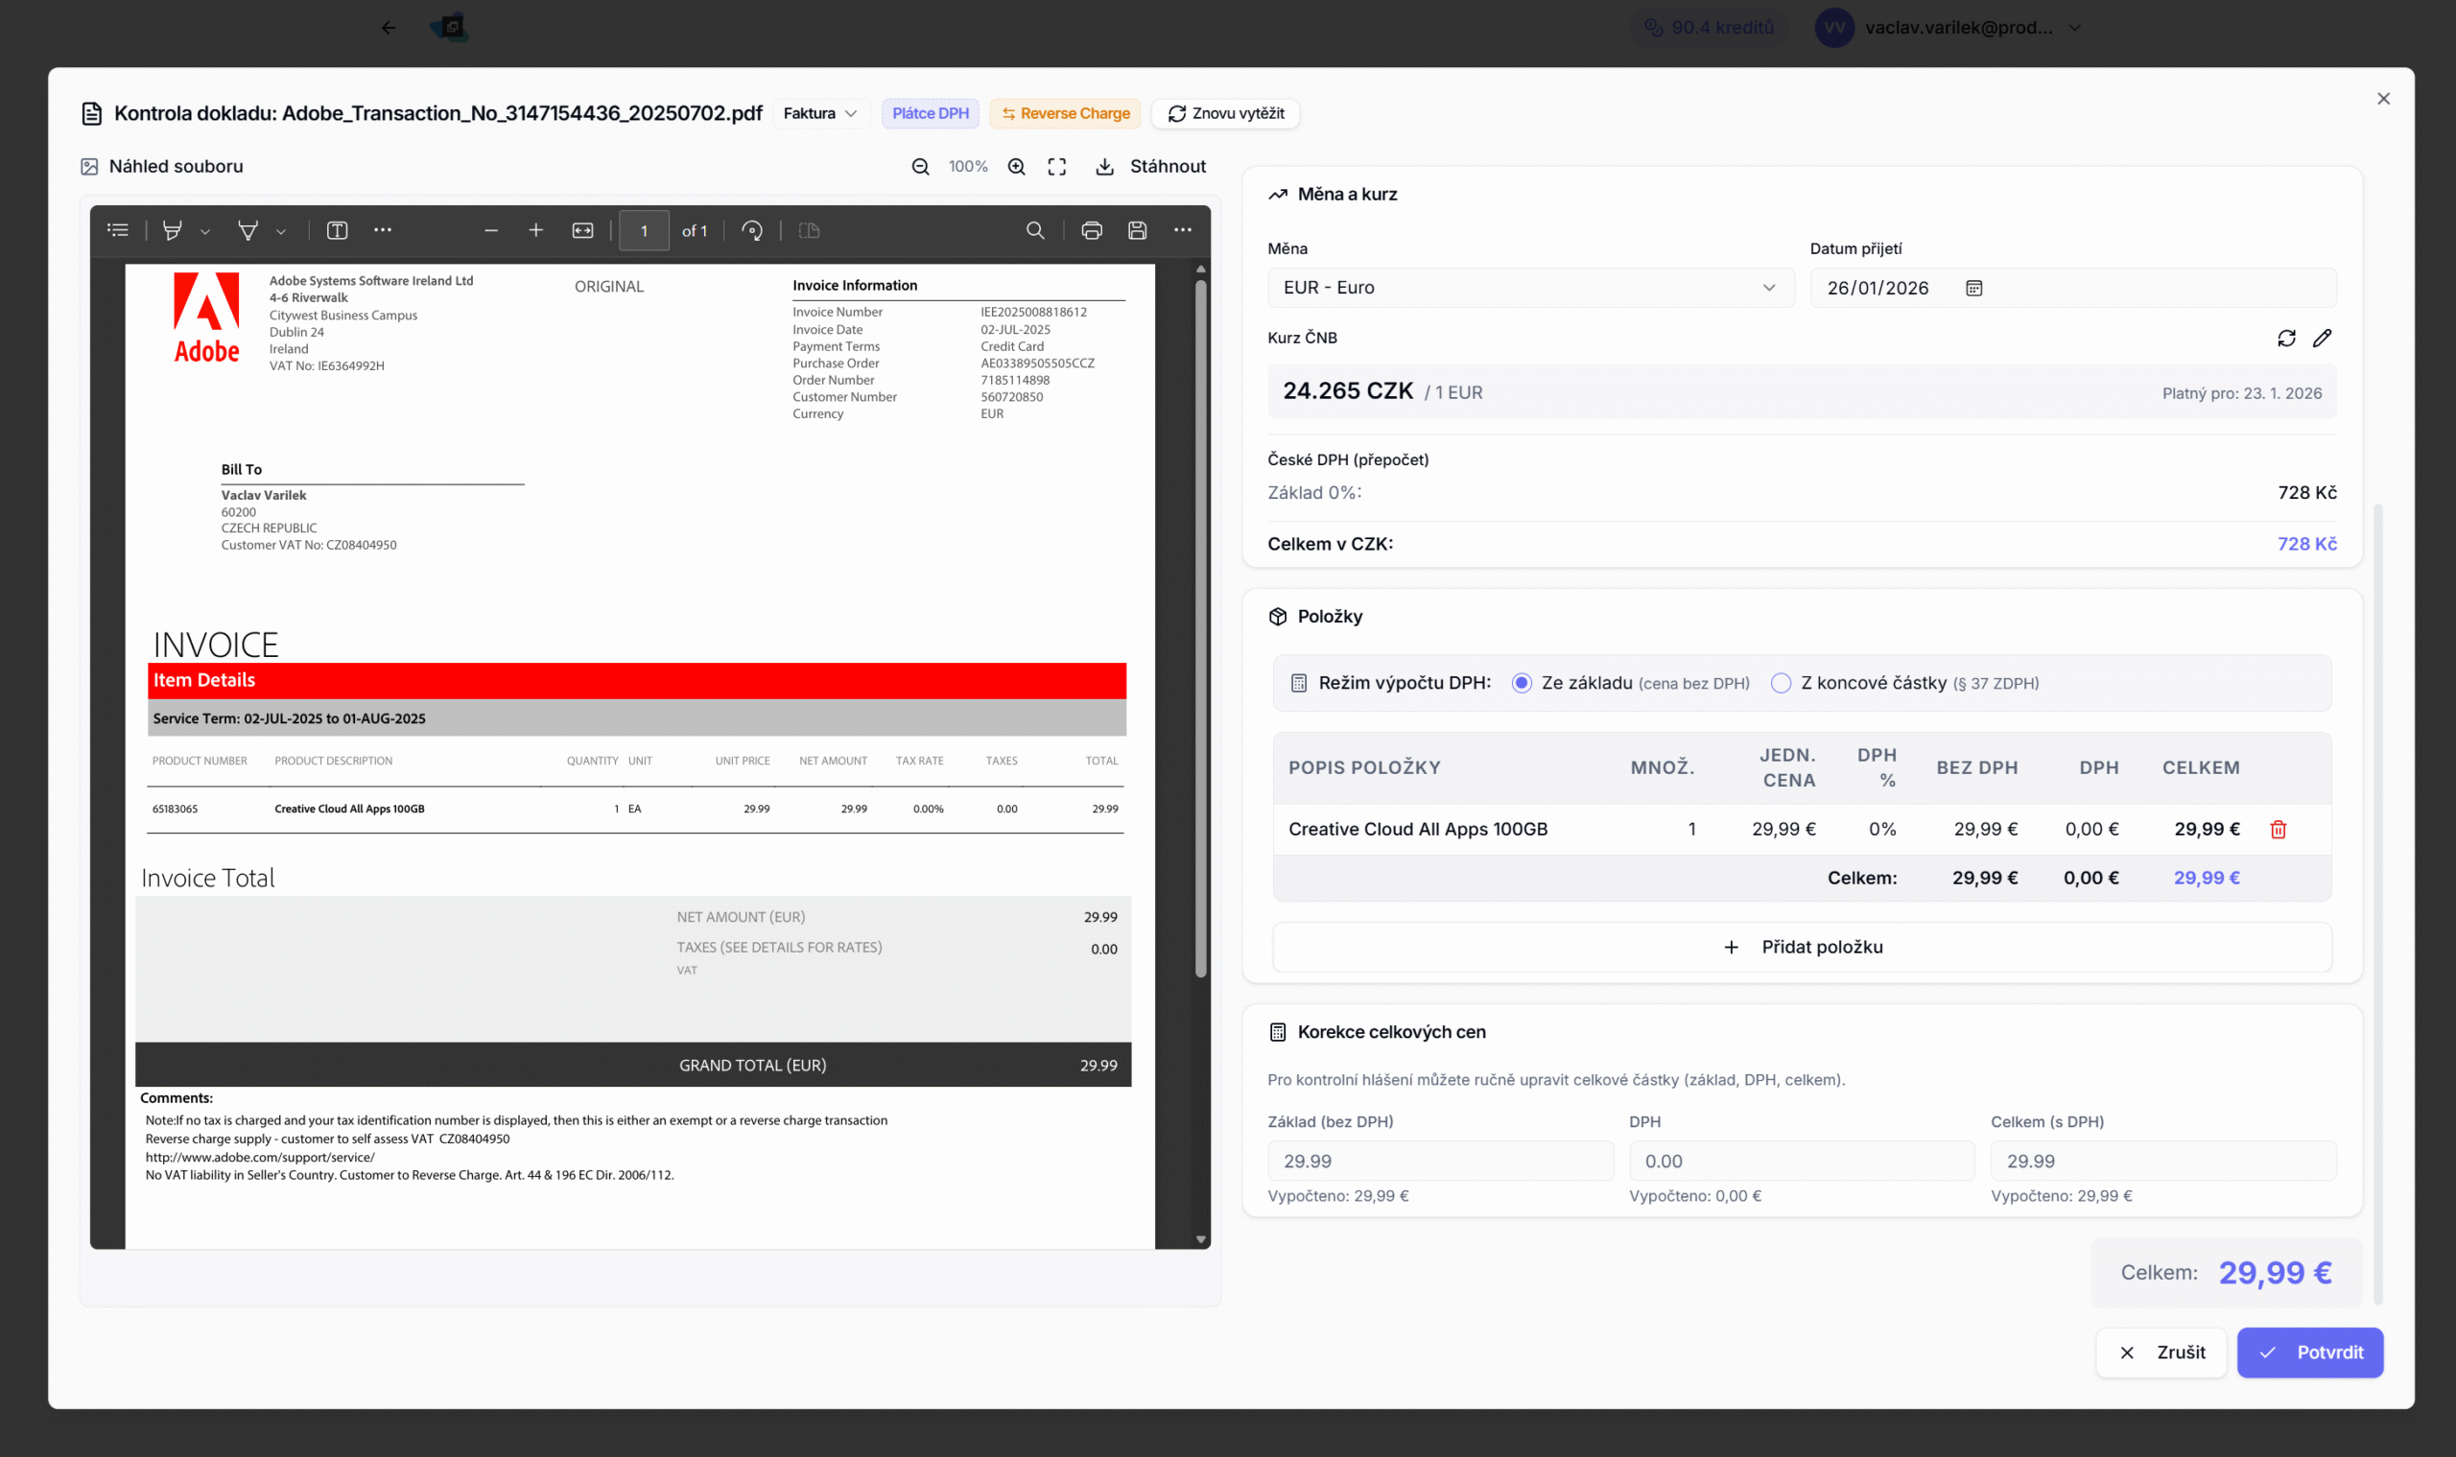2456x1457 pixels.
Task: Click the PDF viewer print icon
Action: pyautogui.click(x=1091, y=231)
